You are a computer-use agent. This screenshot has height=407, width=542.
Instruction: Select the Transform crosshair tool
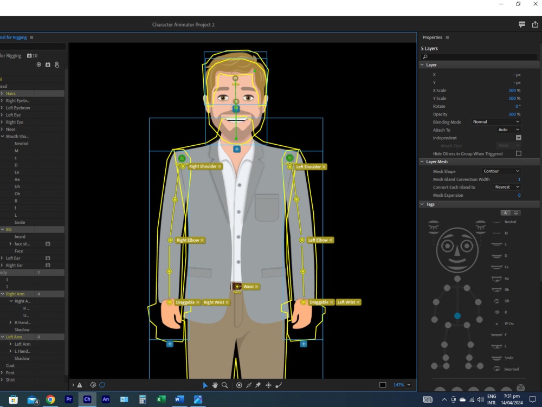[x=268, y=385]
